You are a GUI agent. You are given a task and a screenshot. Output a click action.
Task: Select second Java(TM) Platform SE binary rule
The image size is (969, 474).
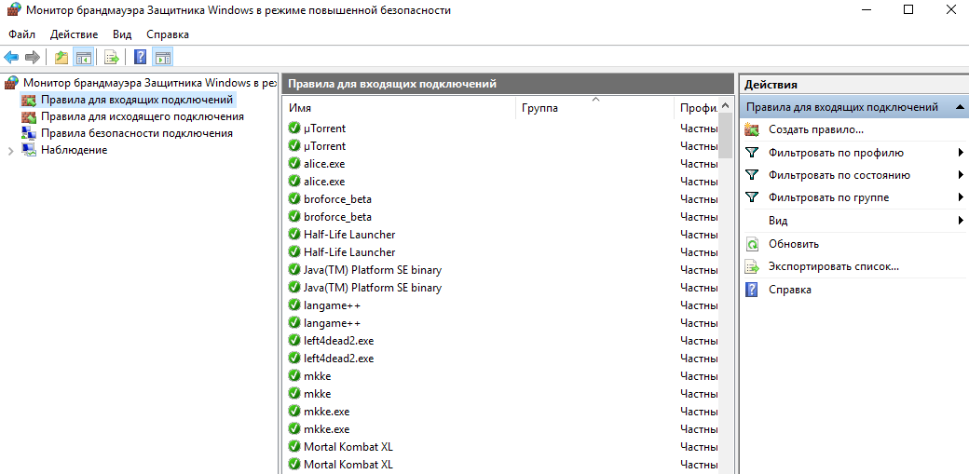[373, 288]
